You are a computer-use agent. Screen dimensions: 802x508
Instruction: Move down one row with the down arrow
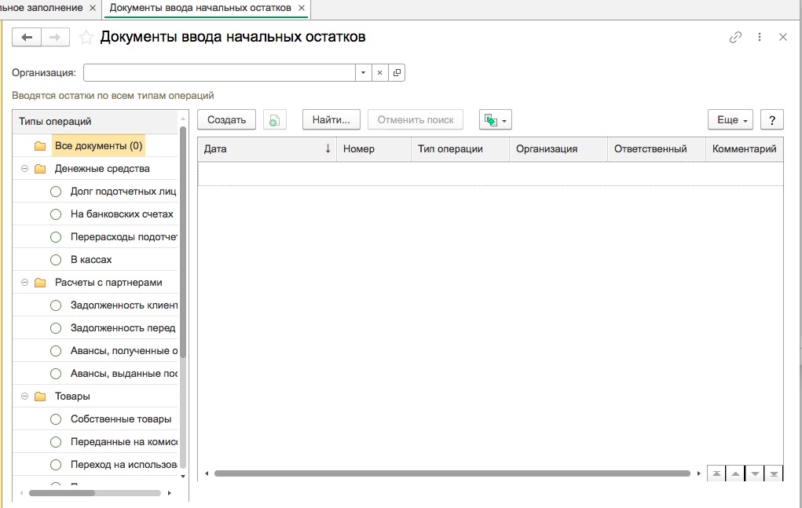(755, 473)
